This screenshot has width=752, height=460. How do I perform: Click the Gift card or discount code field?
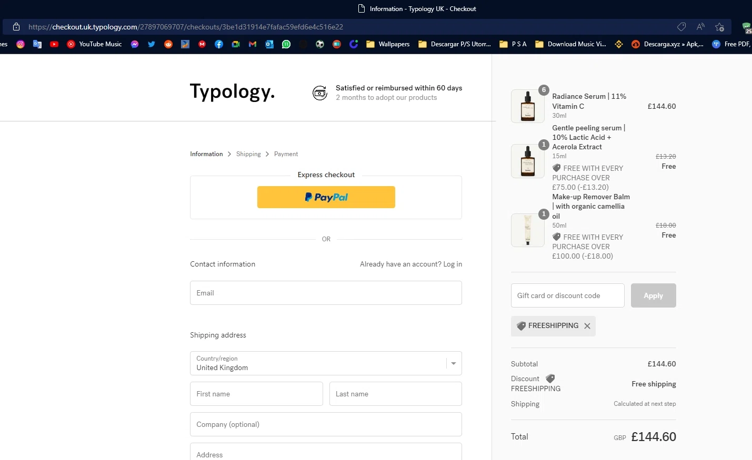[x=567, y=295]
